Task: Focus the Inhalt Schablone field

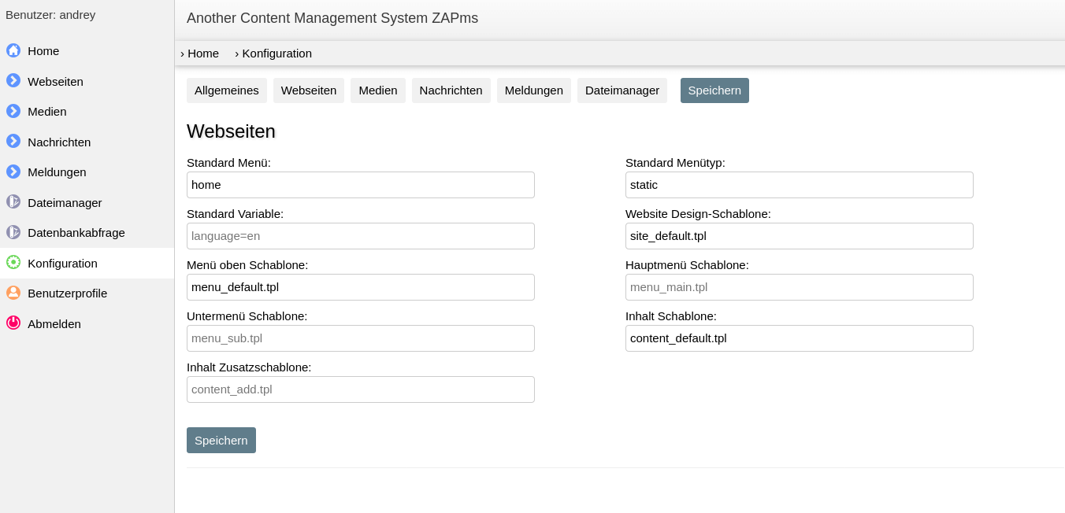Action: tap(800, 338)
